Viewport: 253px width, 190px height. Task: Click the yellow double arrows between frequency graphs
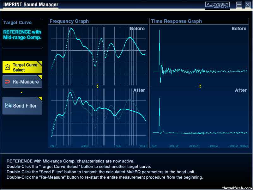[98, 86]
